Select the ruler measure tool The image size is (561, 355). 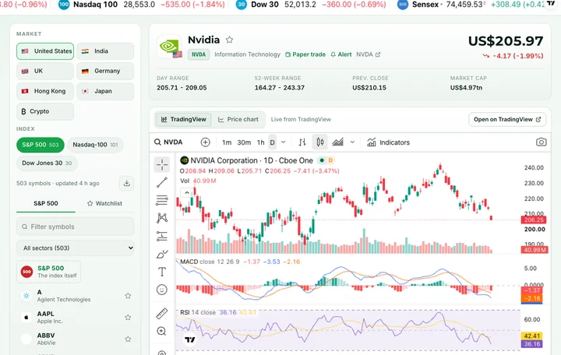pos(162,313)
